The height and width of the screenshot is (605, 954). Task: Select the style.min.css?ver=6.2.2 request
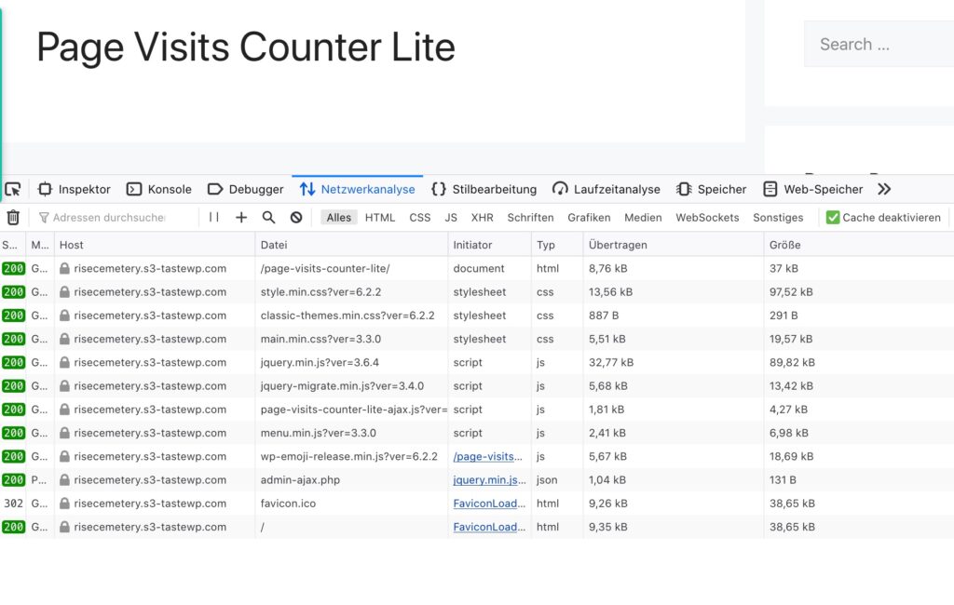[477, 292]
